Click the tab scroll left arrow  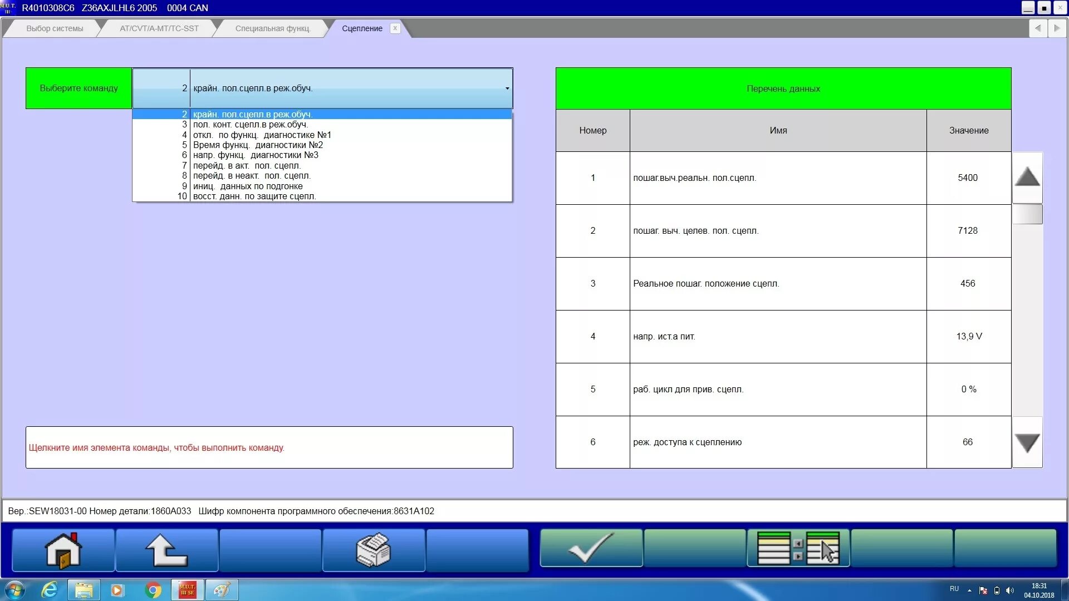(1038, 28)
